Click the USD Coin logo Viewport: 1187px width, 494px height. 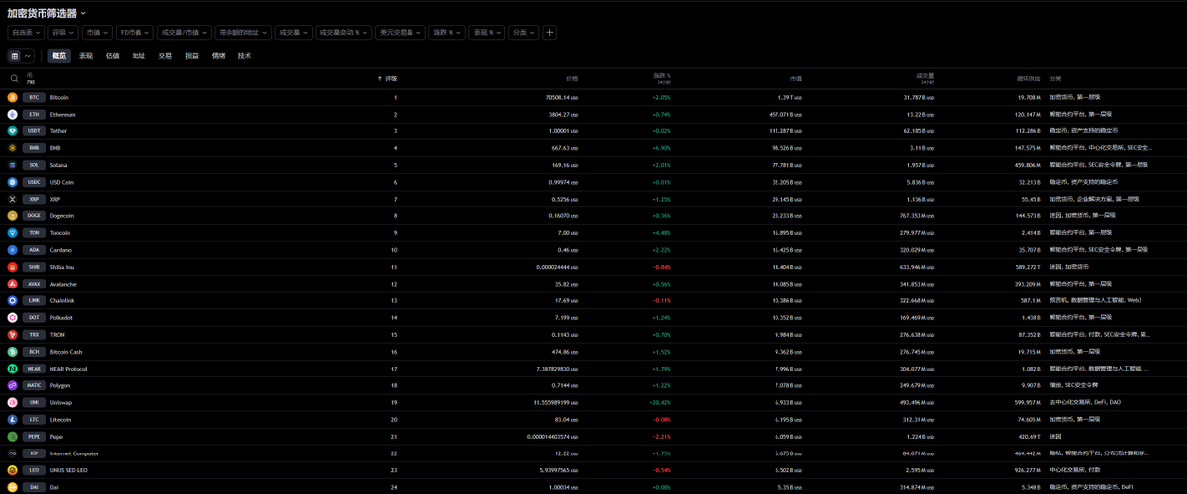pos(13,182)
